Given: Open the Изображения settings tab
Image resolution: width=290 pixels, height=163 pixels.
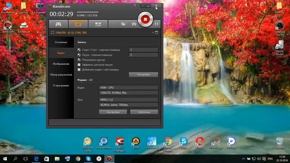Looking at the screenshot, I should pyautogui.click(x=61, y=64).
